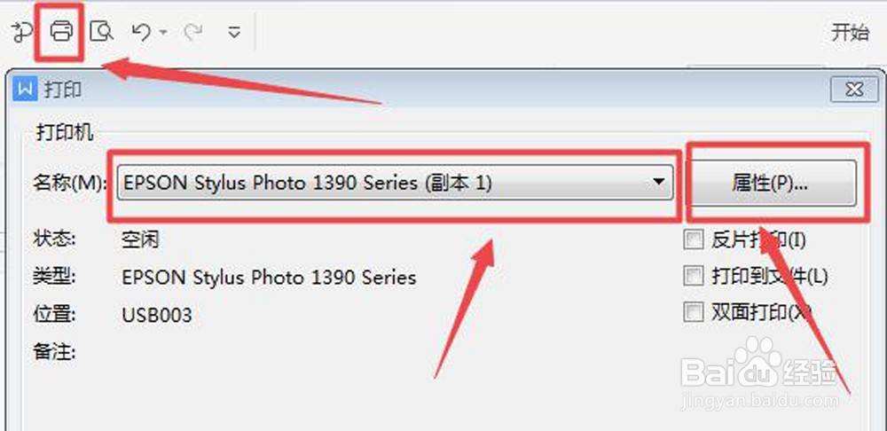
Task: Toggle the 双面打印(X) checkbox
Action: pyautogui.click(x=693, y=311)
